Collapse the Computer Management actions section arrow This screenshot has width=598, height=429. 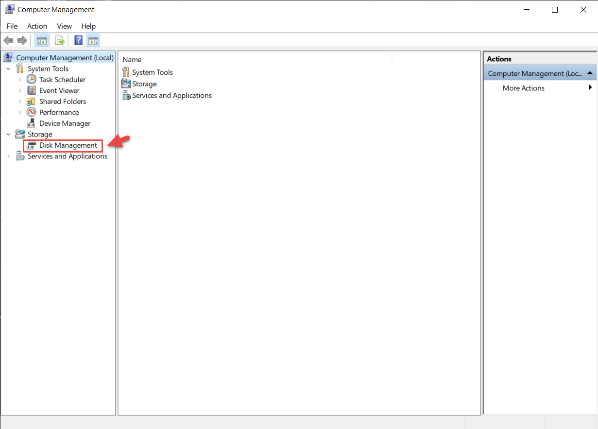click(x=590, y=73)
